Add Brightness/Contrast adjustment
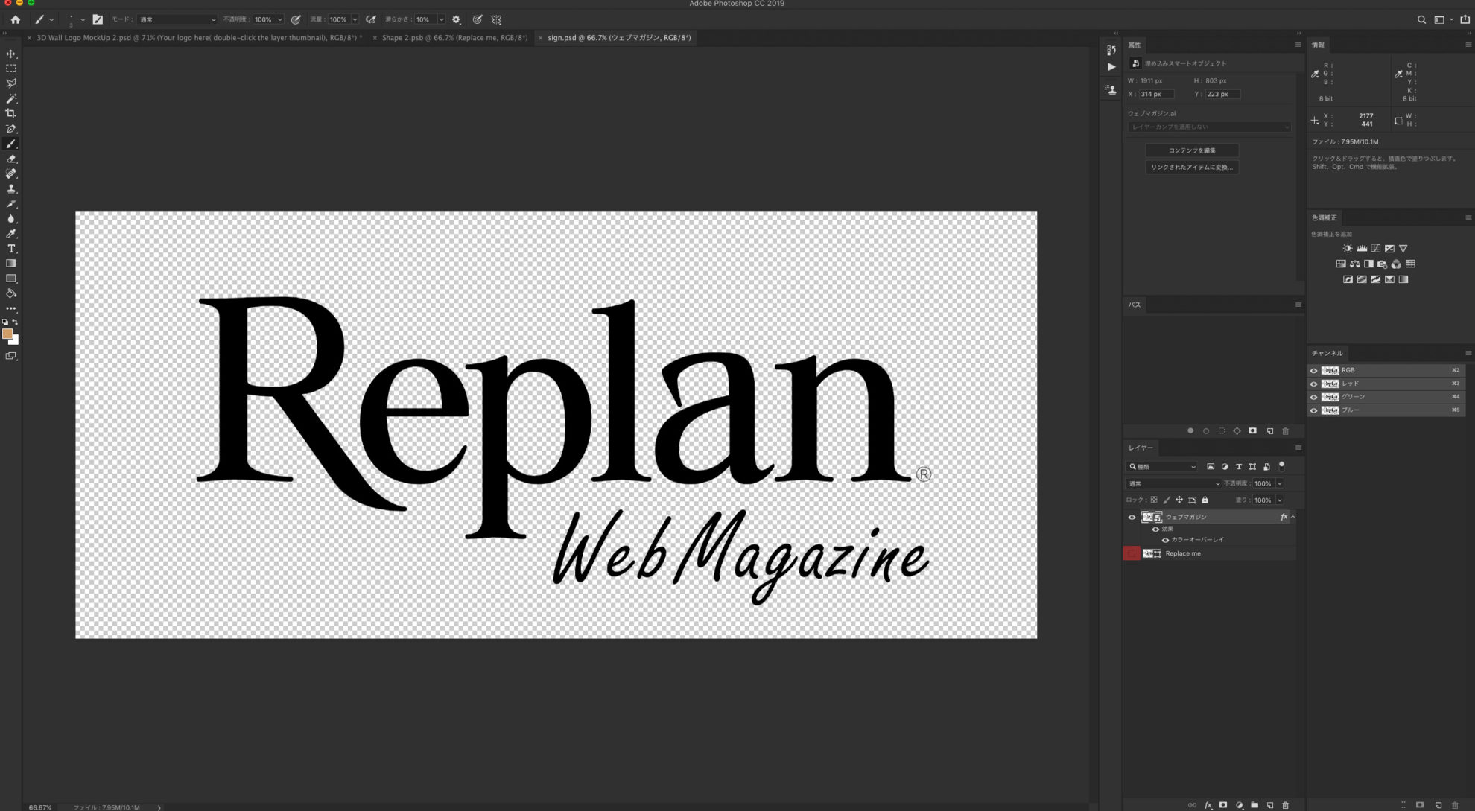This screenshot has width=1475, height=811. point(1347,248)
